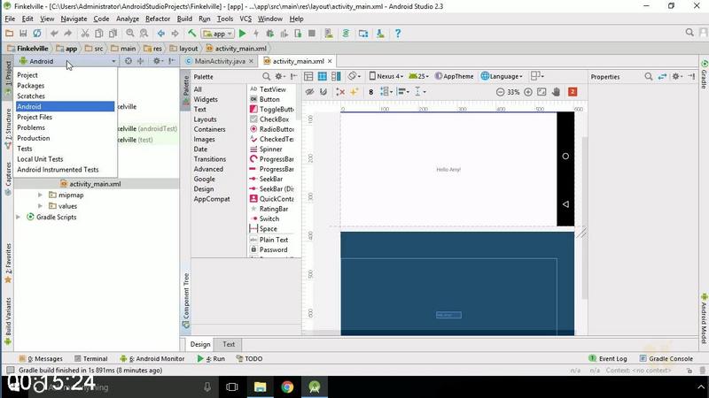Screen dimensions: 709x398
Task: Close the activity_main.xml tab
Action: (330, 61)
